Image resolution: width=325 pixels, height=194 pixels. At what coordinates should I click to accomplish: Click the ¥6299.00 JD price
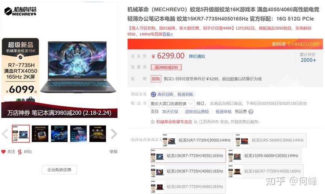click(168, 56)
